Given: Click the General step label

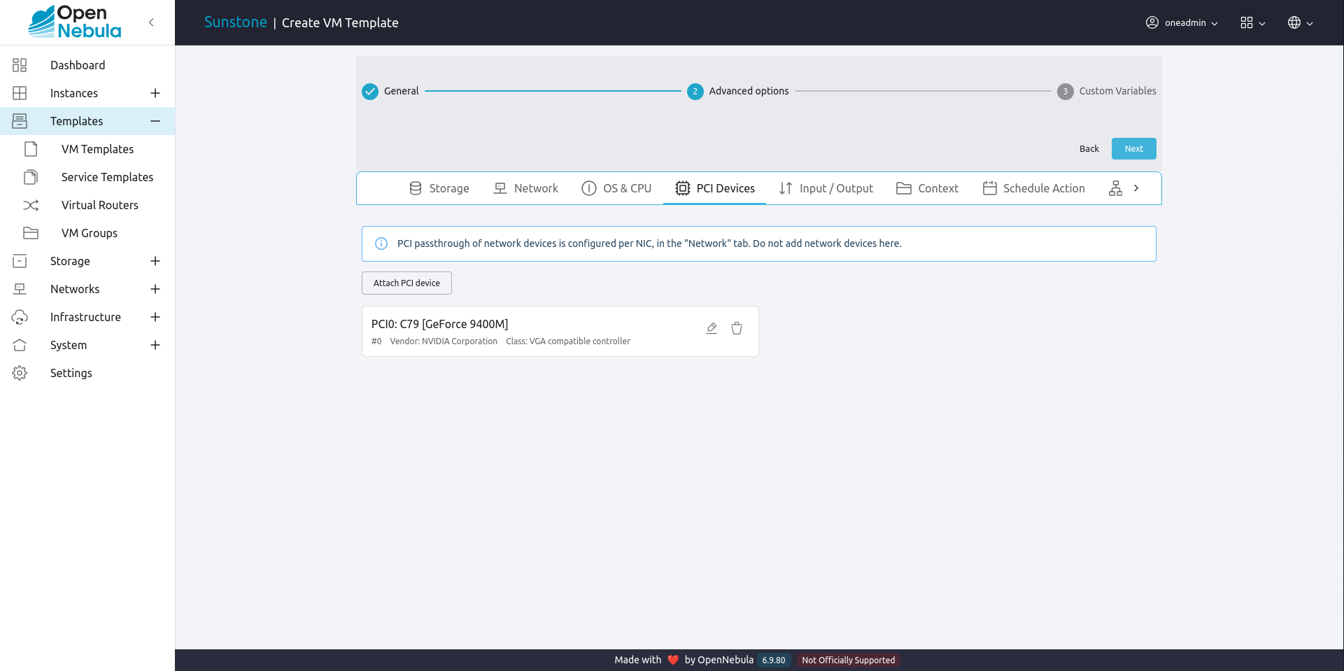Looking at the screenshot, I should click(401, 91).
